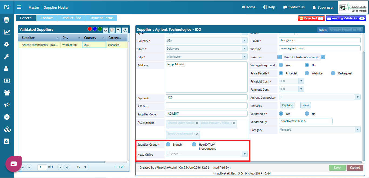Go to first page of supplier grid
Viewport: 369px width, 178px height.
click(x=22, y=167)
